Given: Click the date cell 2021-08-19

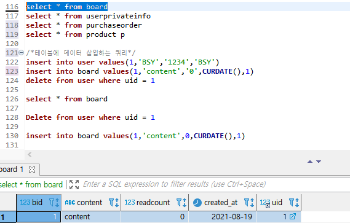Looking at the screenshot, I should (x=223, y=217).
